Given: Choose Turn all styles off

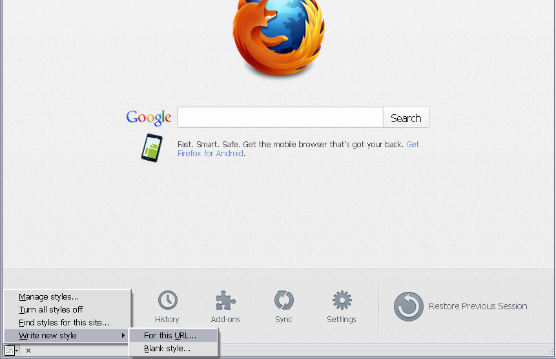Looking at the screenshot, I should pos(67,310).
